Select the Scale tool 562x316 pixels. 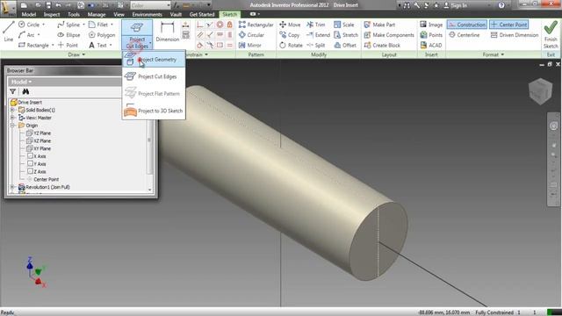pyautogui.click(x=343, y=25)
